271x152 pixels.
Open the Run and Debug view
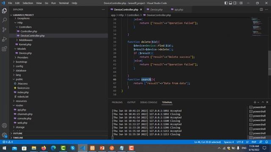pos(4,39)
